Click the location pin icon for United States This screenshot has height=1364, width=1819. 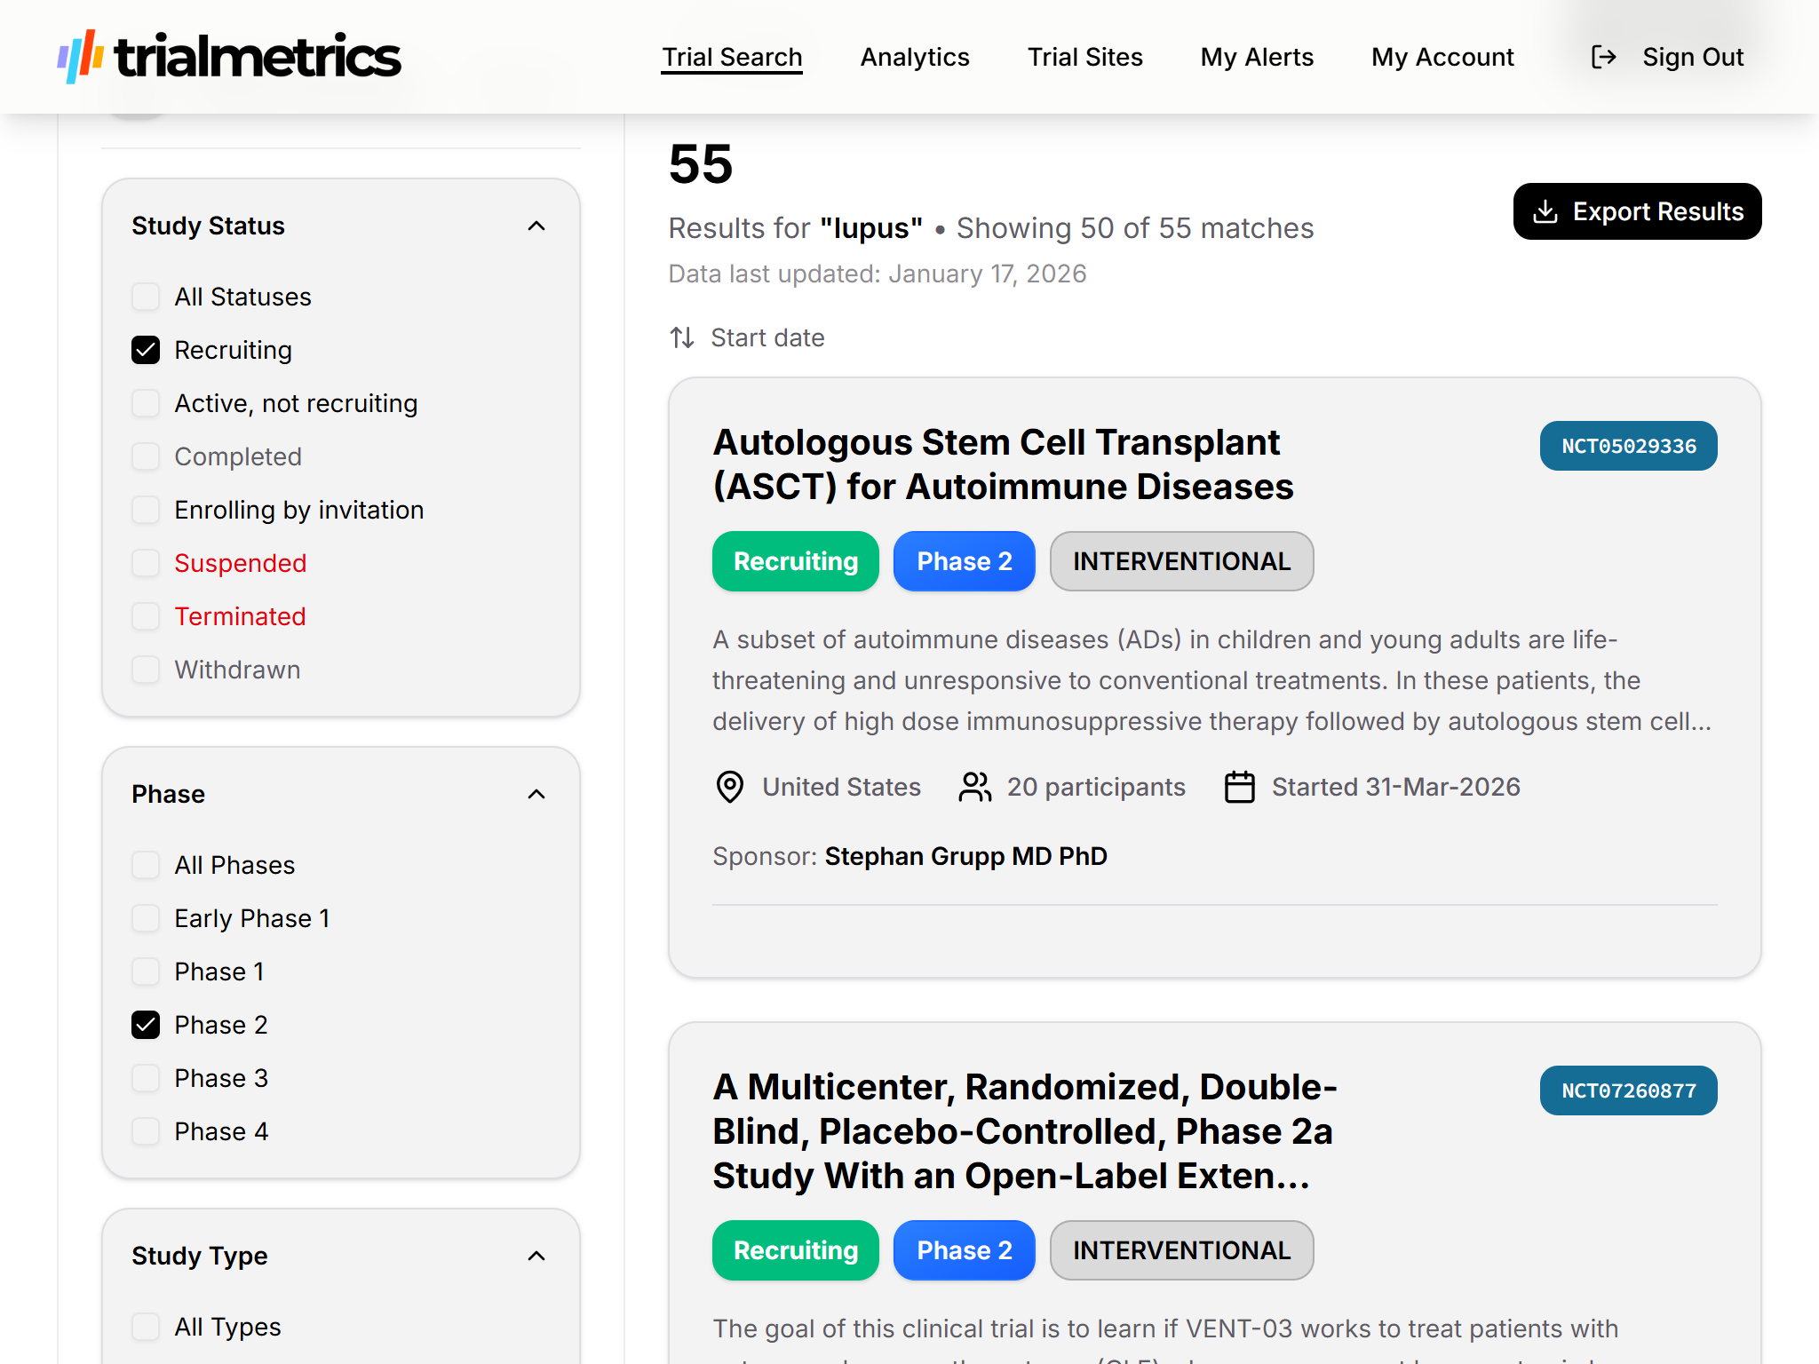(729, 787)
